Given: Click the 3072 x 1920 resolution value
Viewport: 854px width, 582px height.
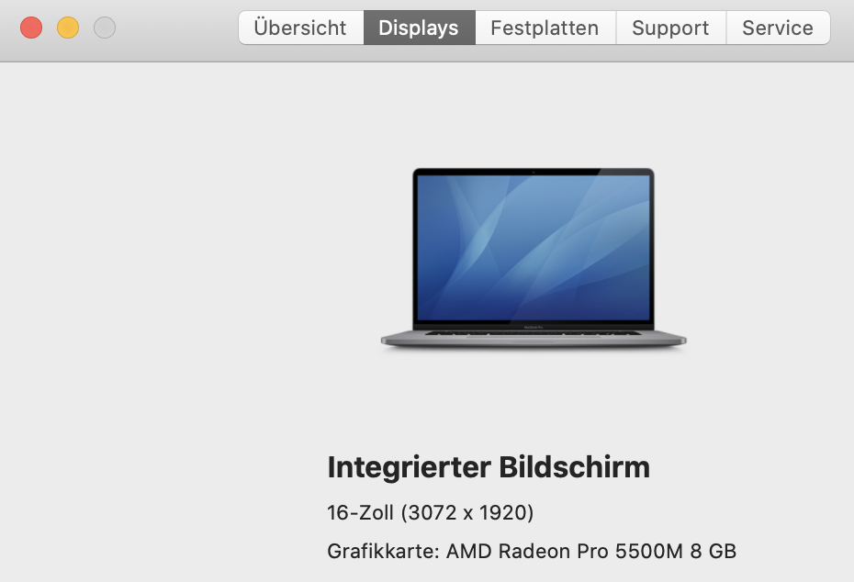Looking at the screenshot, I should 467,512.
